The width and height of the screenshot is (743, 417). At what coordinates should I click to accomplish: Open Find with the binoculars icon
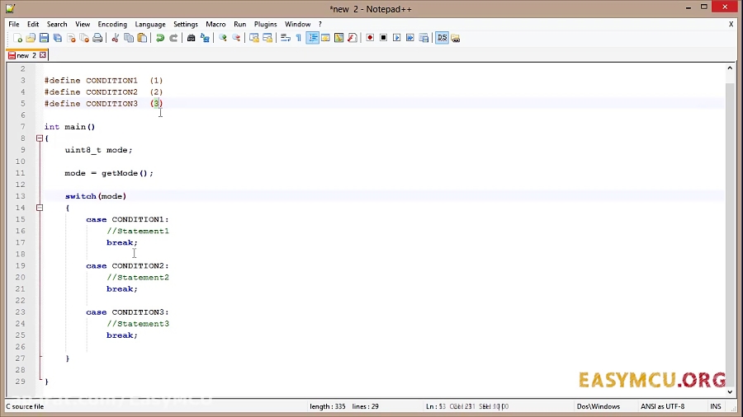[x=192, y=38]
